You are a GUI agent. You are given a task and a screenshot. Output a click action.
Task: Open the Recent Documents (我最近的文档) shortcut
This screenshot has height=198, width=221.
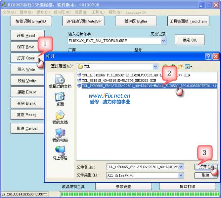pyautogui.click(x=60, y=81)
